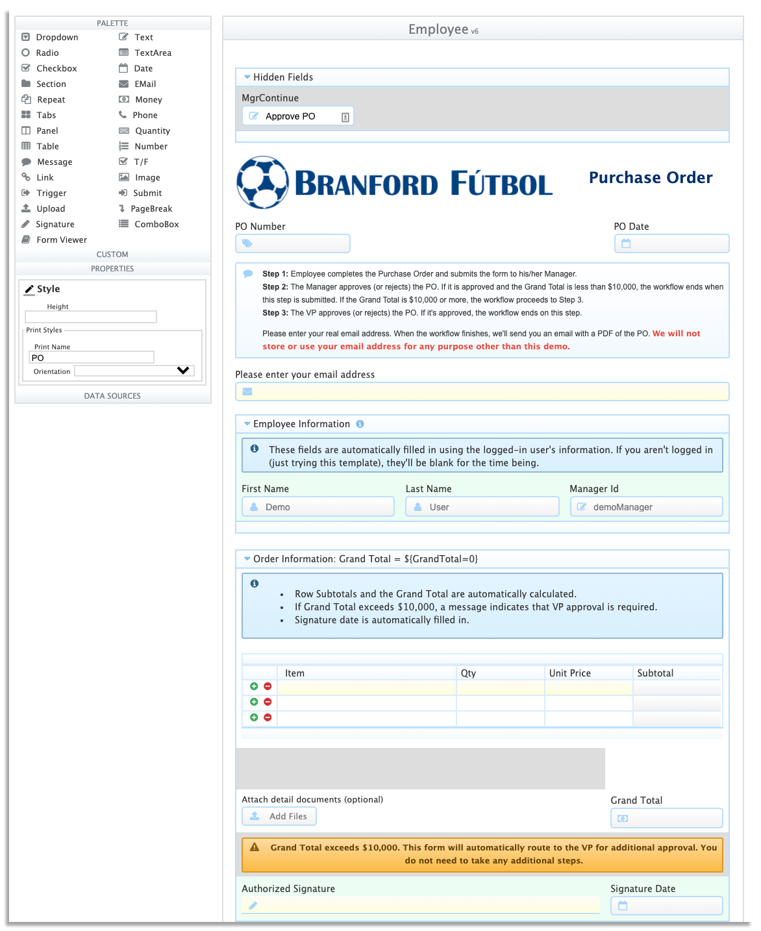Pick the Table control in palette
The image size is (761, 931).
(x=40, y=146)
